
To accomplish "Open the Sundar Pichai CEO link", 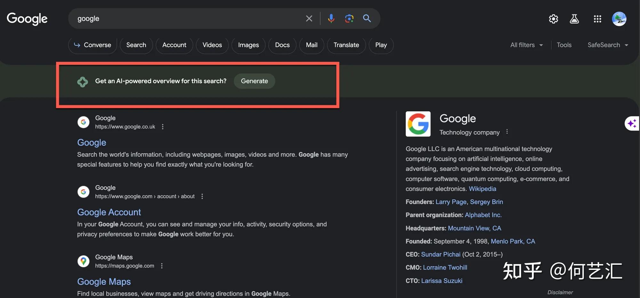I will [441, 255].
